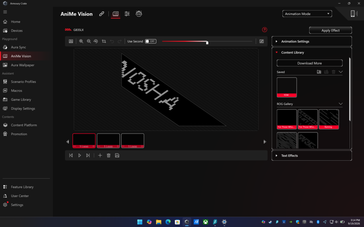This screenshot has height=227, width=364.
Task: Select the crop tool
Action: 104,41
